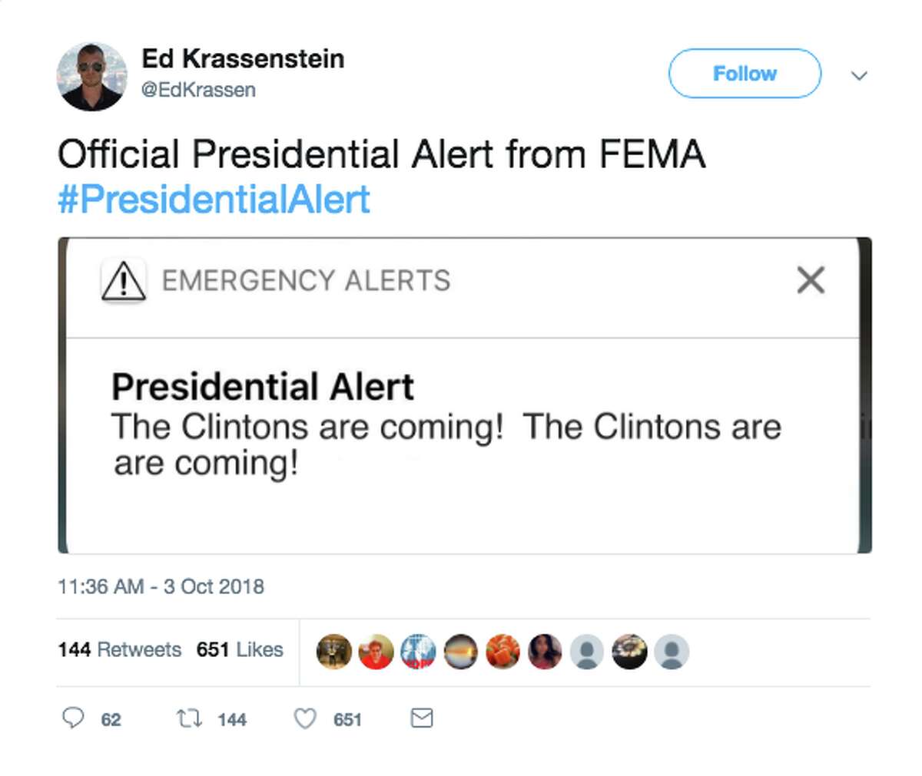Click the orange fish avatar in likers row
Image resolution: width=922 pixels, height=776 pixels.
click(502, 651)
